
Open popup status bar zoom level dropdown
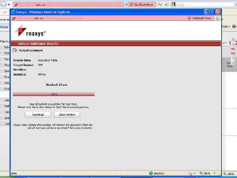[x=215, y=173]
